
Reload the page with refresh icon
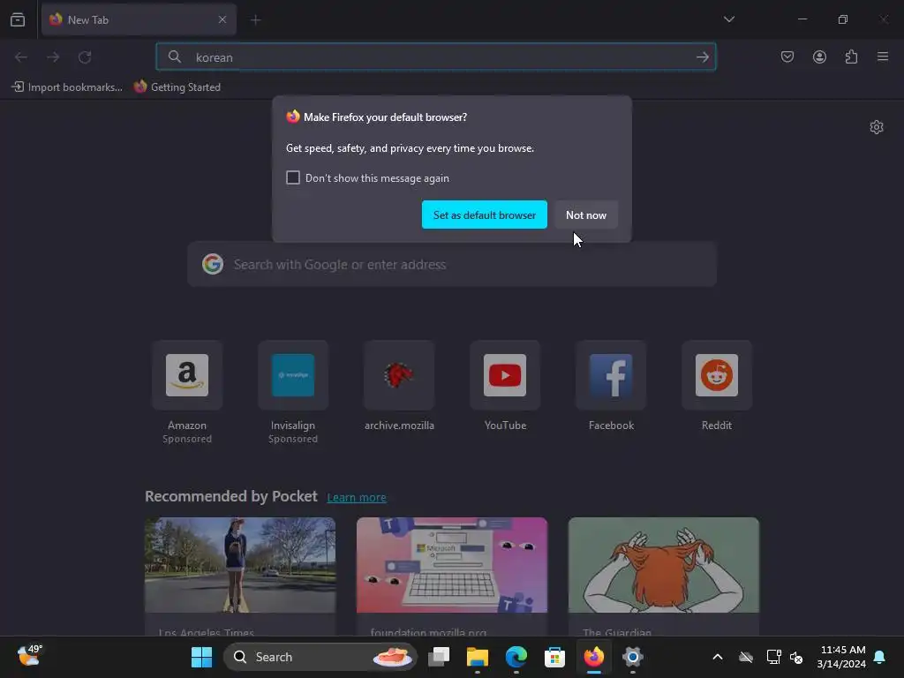click(x=85, y=57)
